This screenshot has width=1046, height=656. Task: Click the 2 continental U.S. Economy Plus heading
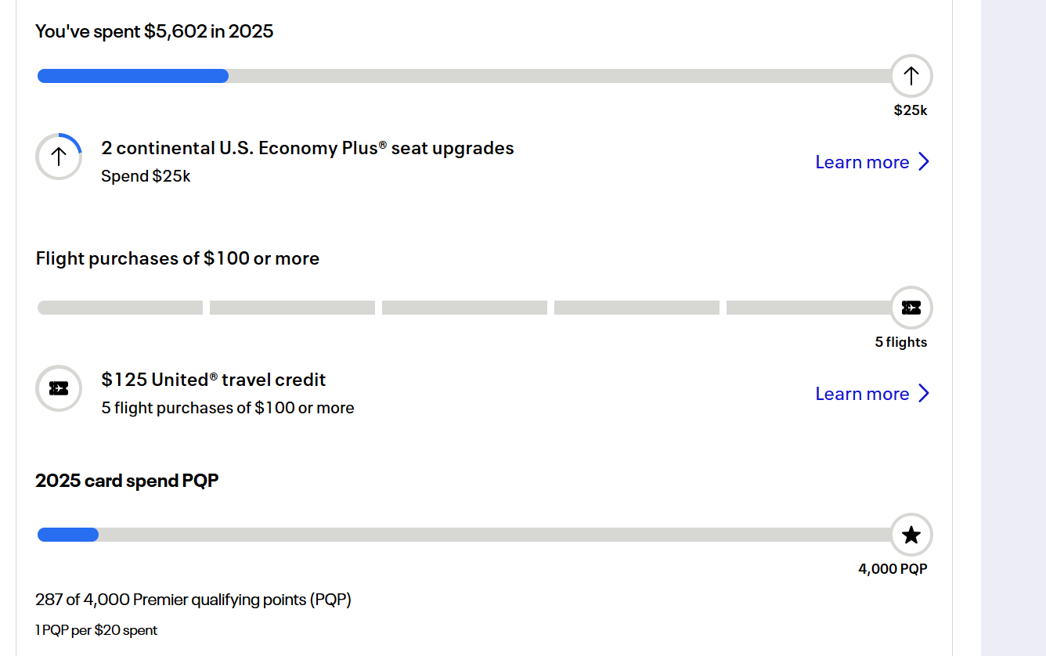(308, 148)
